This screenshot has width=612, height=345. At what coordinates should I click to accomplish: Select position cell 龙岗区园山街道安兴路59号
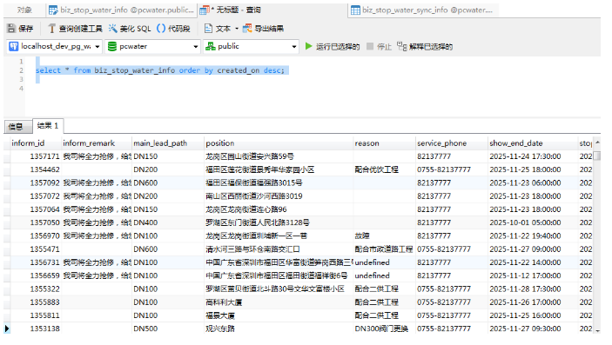(279, 156)
